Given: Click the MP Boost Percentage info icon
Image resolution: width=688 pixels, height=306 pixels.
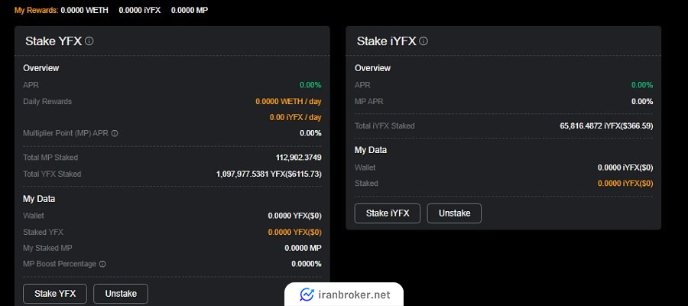Looking at the screenshot, I should pos(102,264).
